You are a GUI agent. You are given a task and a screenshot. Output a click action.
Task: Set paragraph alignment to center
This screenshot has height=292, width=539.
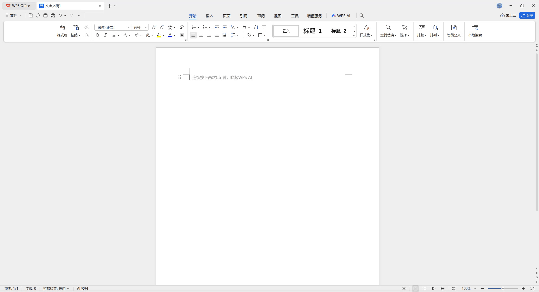201,35
